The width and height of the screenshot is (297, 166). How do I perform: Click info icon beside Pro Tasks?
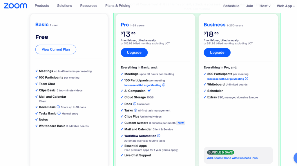(x=135, y=110)
